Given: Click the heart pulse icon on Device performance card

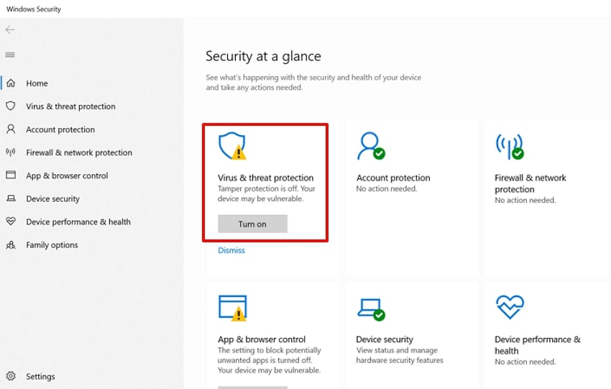Looking at the screenshot, I should click(x=510, y=307).
